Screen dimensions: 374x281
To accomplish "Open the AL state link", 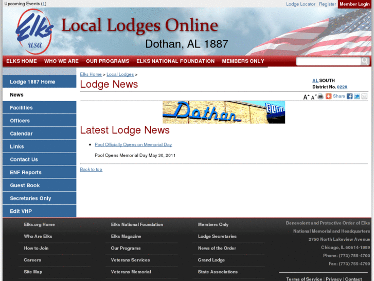I will coord(315,80).
